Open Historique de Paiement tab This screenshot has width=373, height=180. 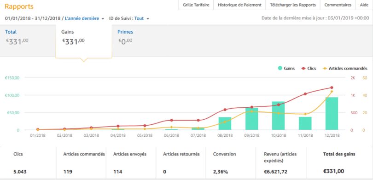(239, 5)
